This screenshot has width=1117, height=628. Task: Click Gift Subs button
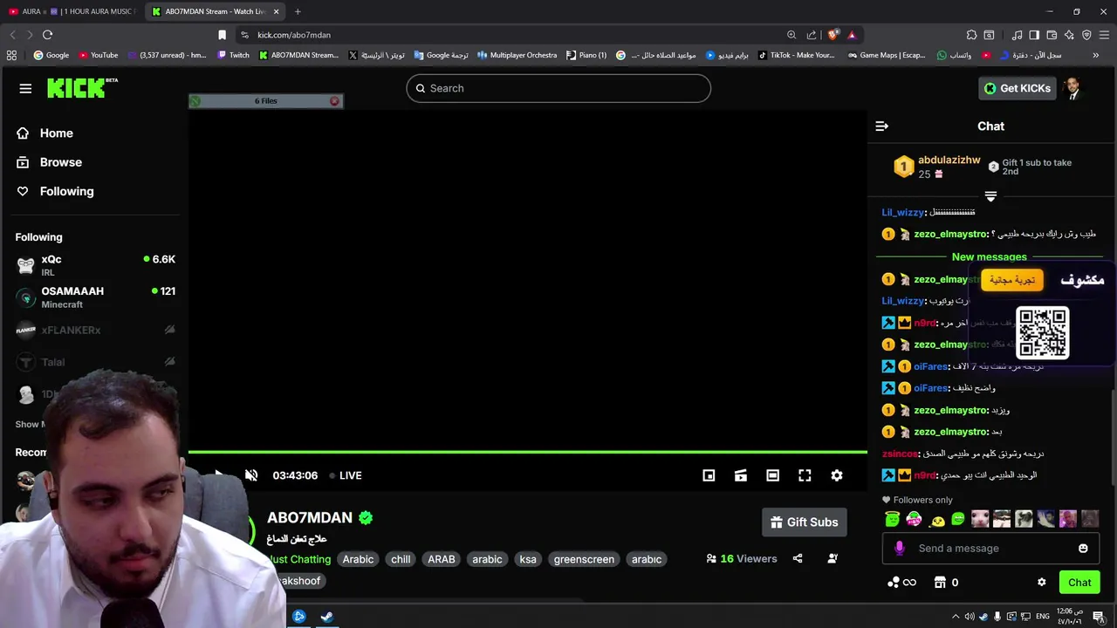(x=804, y=522)
